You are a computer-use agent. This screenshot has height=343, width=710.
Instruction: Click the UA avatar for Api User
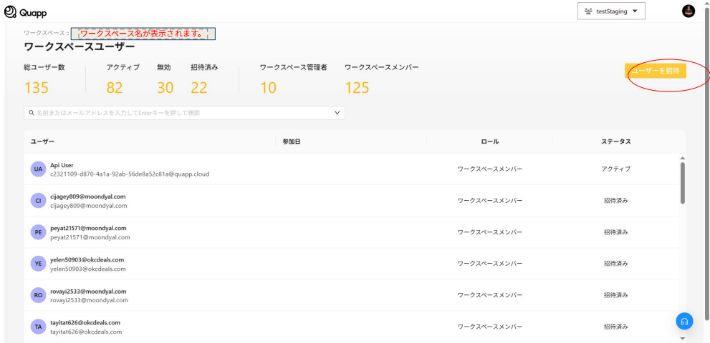point(38,169)
